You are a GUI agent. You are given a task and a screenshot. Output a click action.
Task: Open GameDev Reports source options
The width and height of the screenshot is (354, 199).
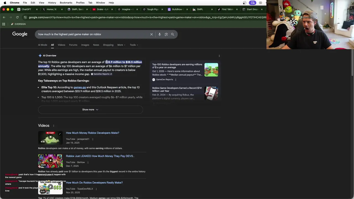tap(176, 80)
